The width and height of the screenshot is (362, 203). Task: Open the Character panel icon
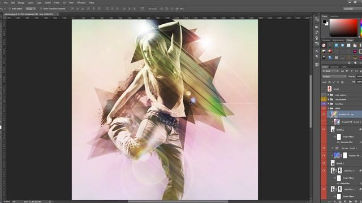(317, 51)
